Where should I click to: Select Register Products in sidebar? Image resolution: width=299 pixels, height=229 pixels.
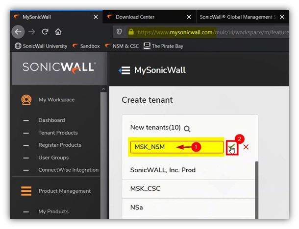coord(60,145)
